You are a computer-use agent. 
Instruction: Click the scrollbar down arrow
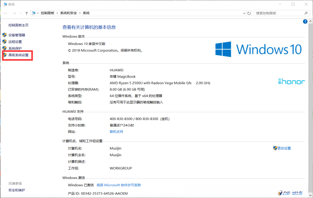coord(311,195)
